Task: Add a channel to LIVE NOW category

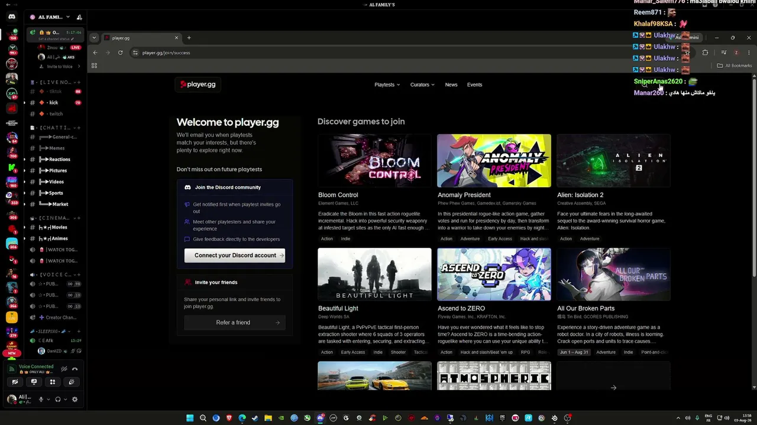Action: 79,82
